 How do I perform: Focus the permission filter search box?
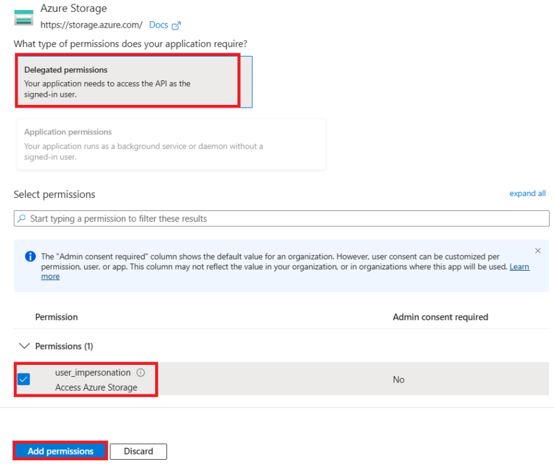point(281,219)
